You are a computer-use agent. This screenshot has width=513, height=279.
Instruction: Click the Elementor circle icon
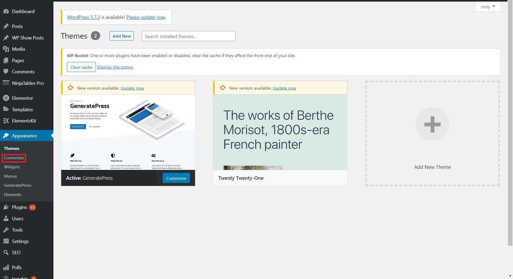click(x=6, y=98)
